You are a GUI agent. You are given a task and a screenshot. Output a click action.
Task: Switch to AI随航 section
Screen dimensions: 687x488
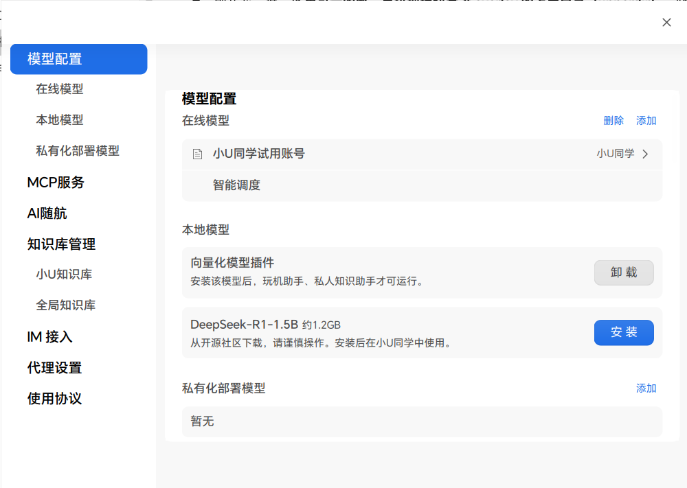point(47,213)
